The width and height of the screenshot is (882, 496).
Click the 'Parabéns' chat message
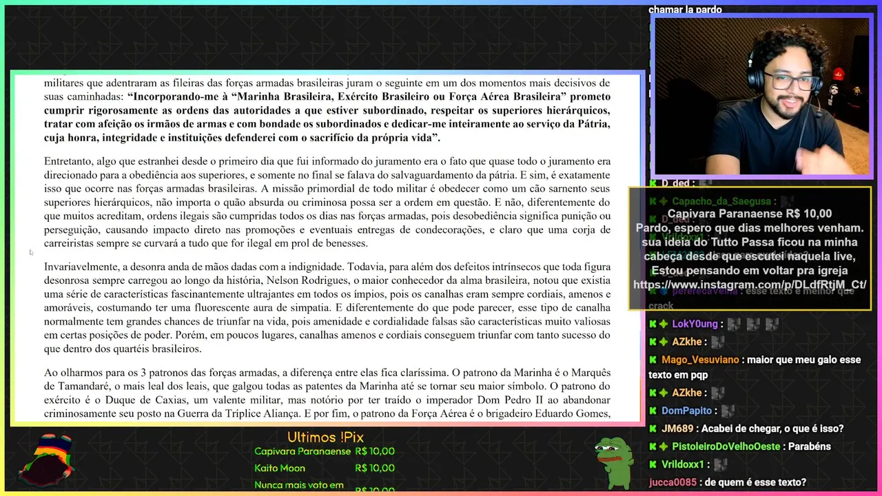click(808, 446)
